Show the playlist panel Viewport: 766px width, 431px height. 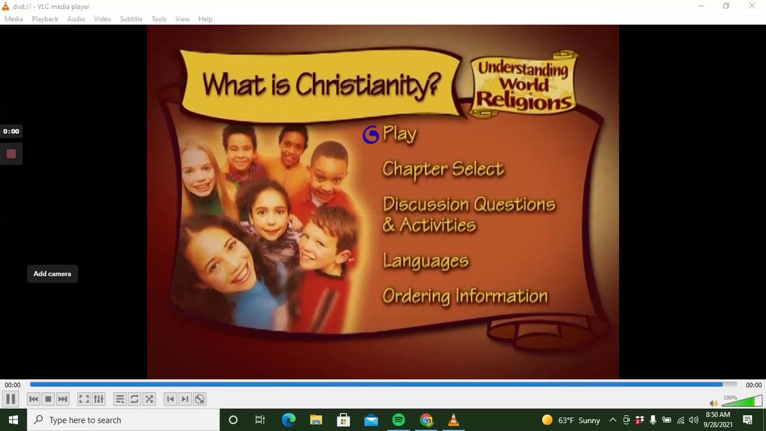click(x=120, y=399)
